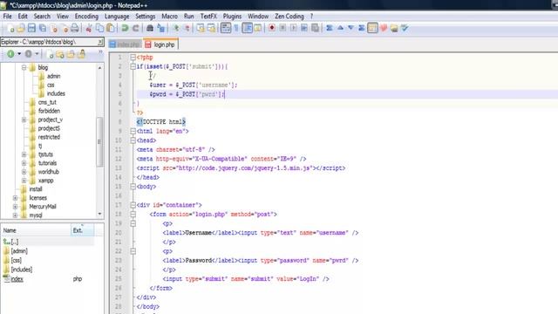Click the Playback macro icon
558x314 pixels.
[294, 28]
